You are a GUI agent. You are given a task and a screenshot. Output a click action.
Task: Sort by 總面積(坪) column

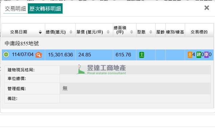(133, 32)
